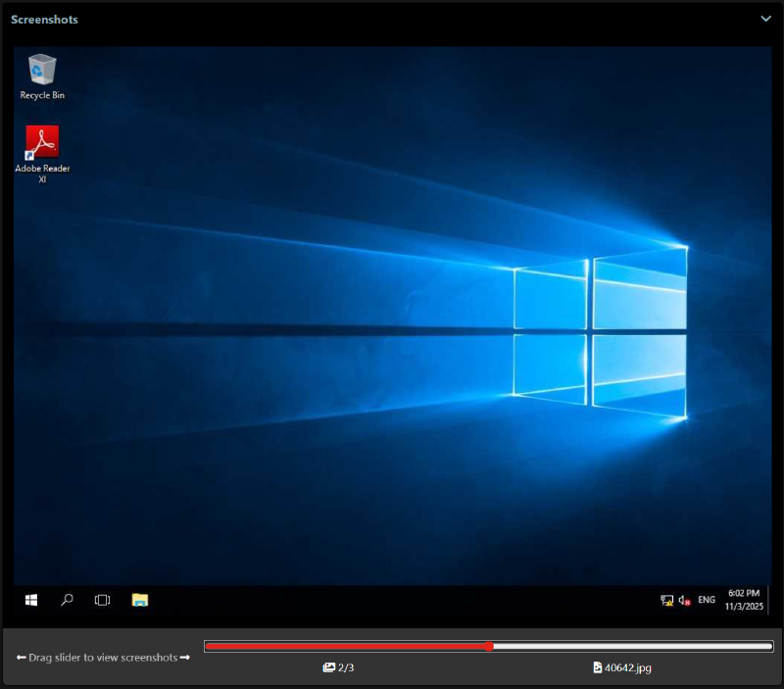Viewport: 784px width, 689px height.
Task: Click the file icon beside 40642.jpg
Action: [x=598, y=667]
